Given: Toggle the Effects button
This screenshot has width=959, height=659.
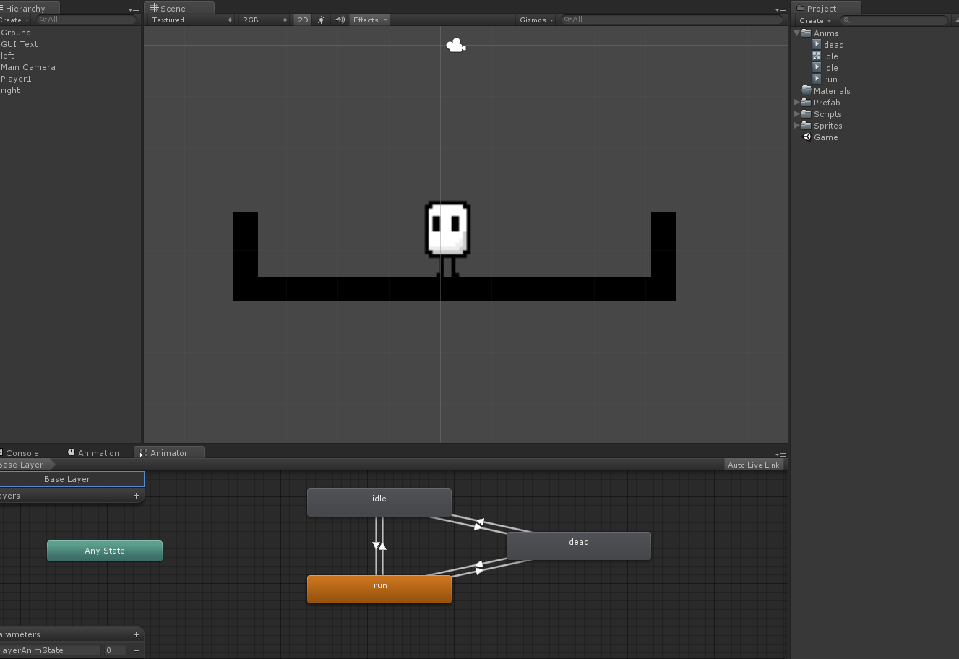Looking at the screenshot, I should [x=366, y=20].
